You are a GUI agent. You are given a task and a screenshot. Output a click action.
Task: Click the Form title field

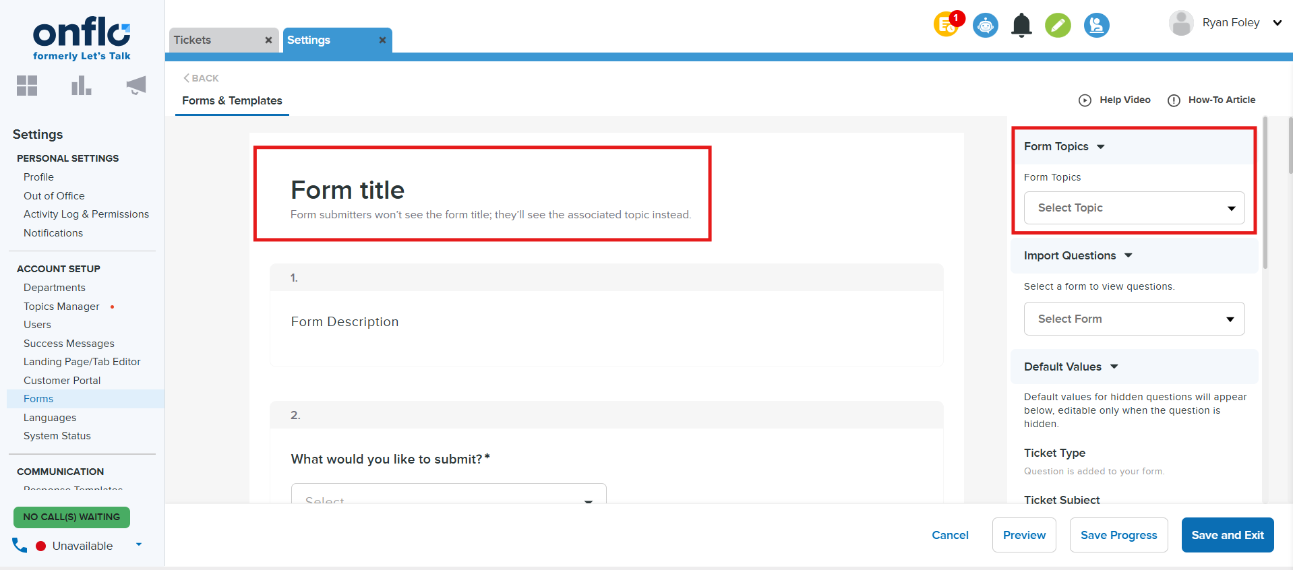tap(347, 191)
